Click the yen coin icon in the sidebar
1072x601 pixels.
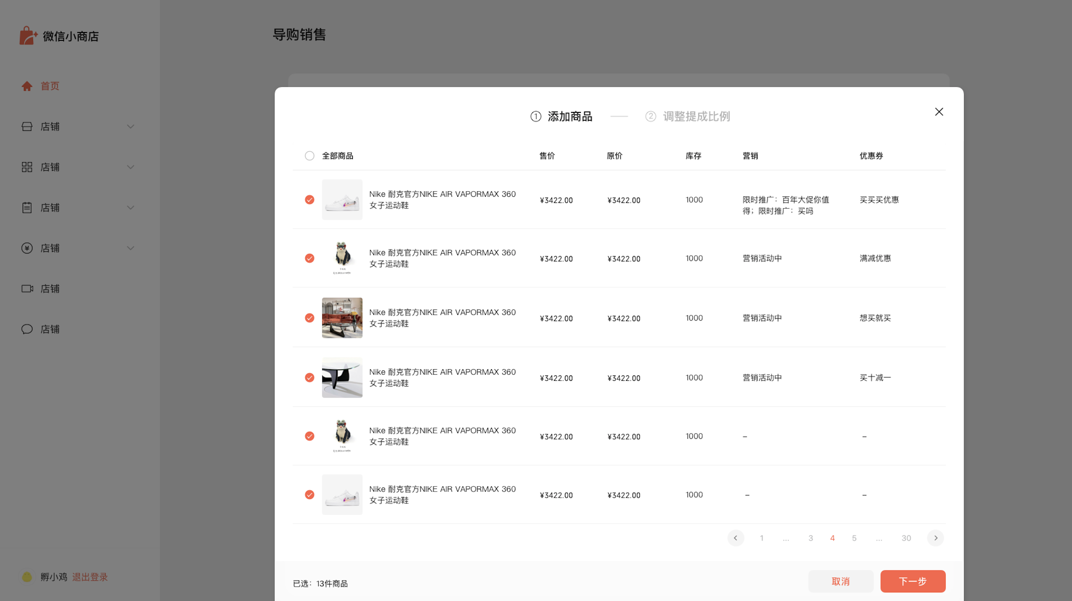[x=27, y=248]
